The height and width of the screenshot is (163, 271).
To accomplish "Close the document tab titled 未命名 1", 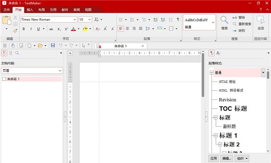I will click(x=143, y=46).
